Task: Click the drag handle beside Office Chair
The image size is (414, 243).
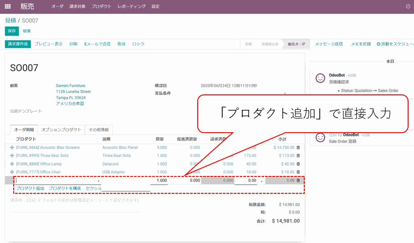Action: pyautogui.click(x=12, y=172)
